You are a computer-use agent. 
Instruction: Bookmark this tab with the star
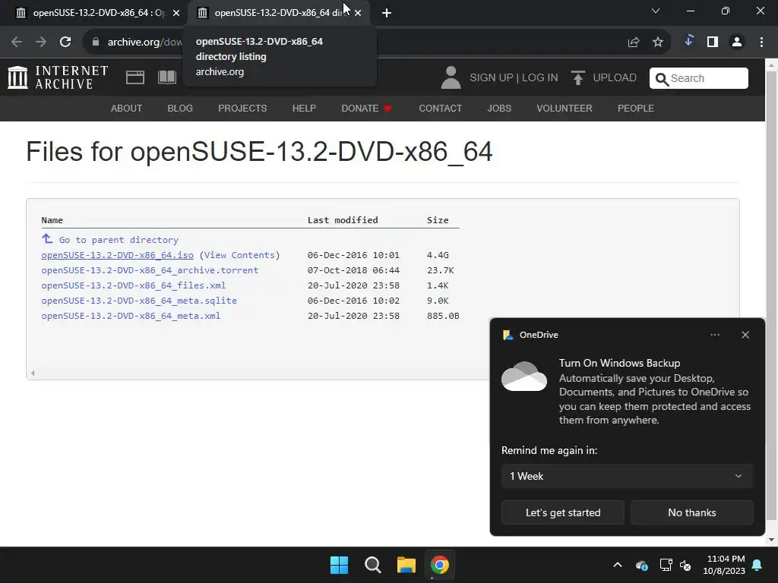click(x=658, y=43)
